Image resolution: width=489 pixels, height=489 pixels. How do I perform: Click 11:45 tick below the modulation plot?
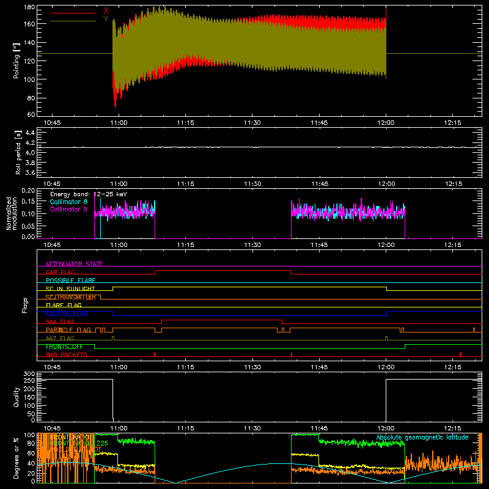click(319, 245)
